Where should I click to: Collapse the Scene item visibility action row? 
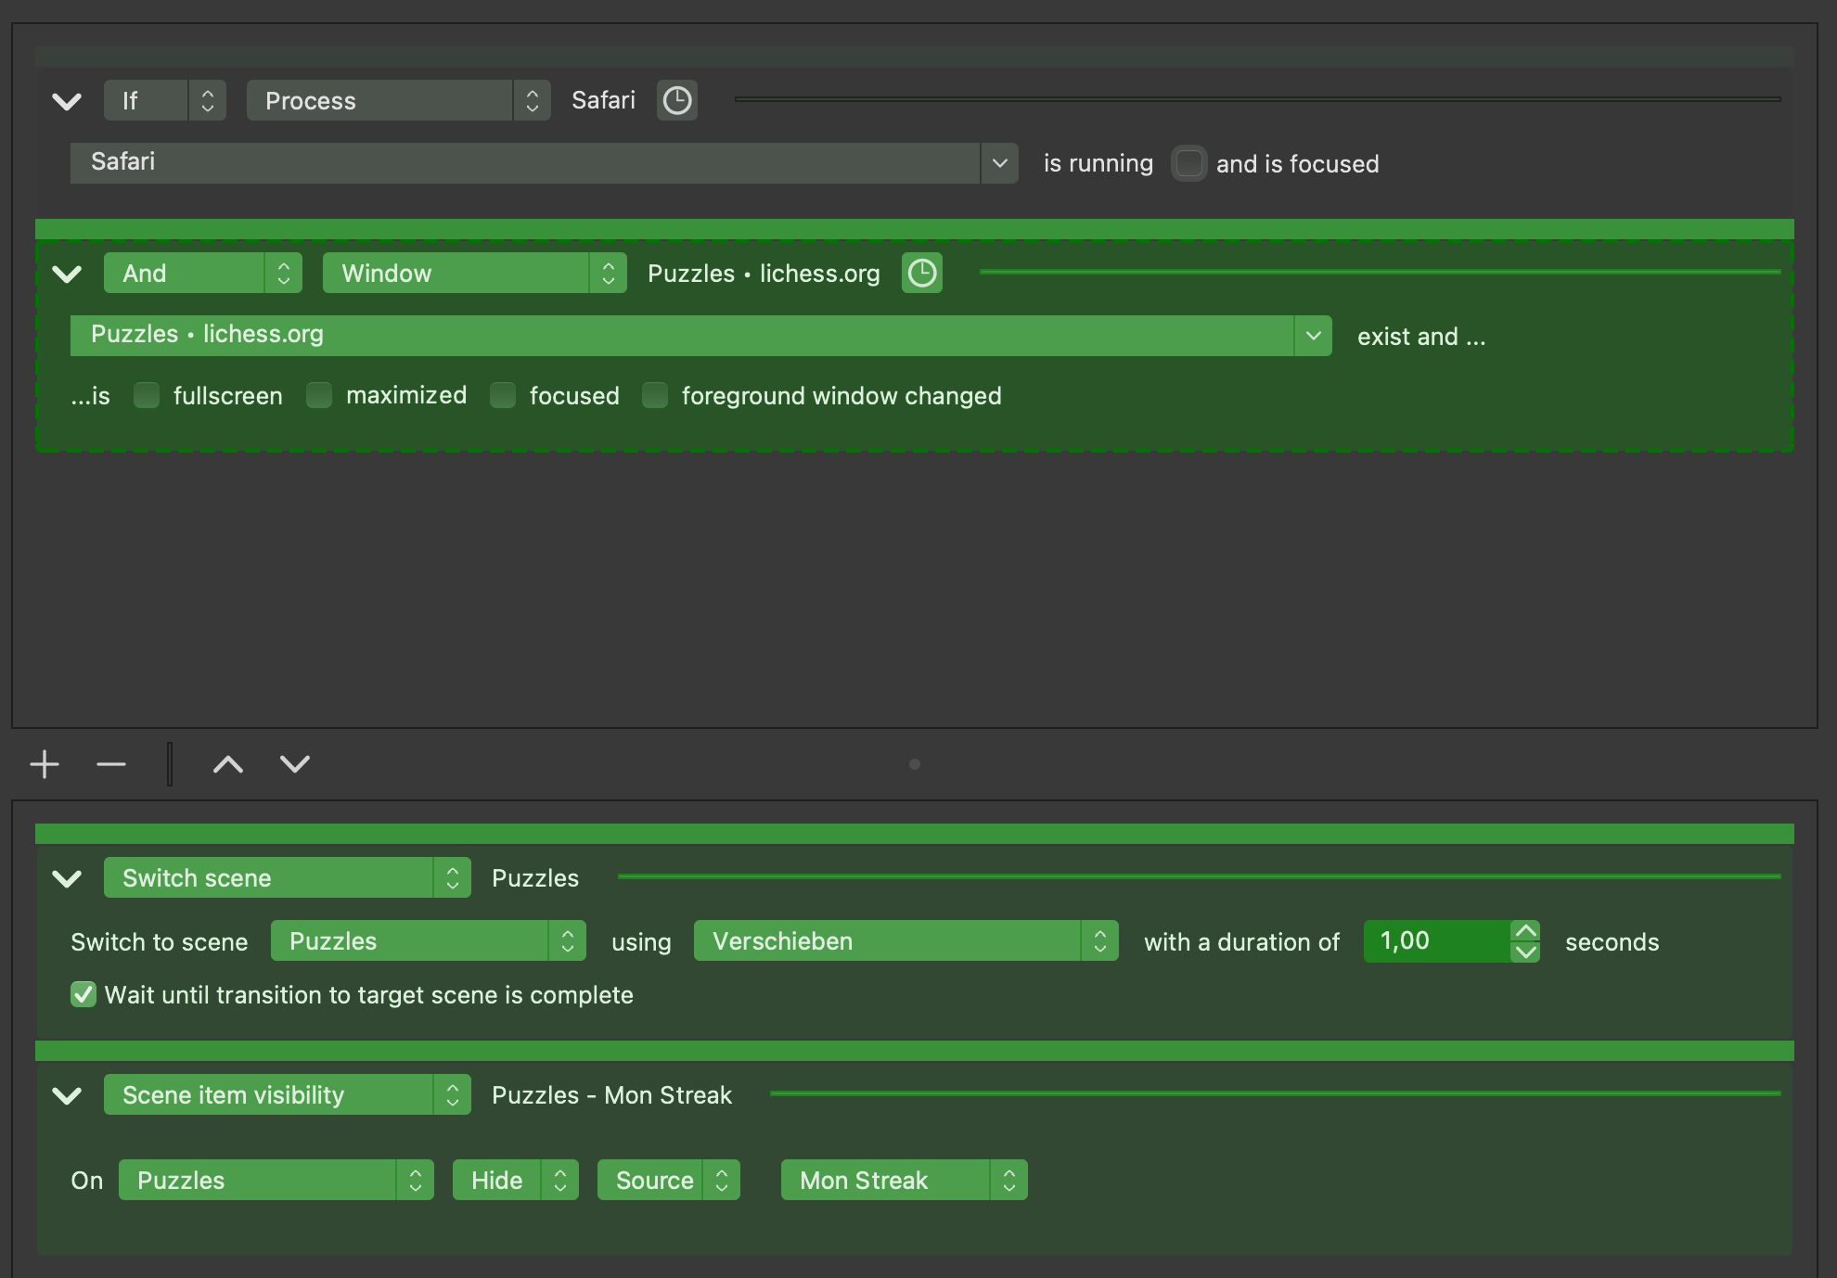point(66,1095)
